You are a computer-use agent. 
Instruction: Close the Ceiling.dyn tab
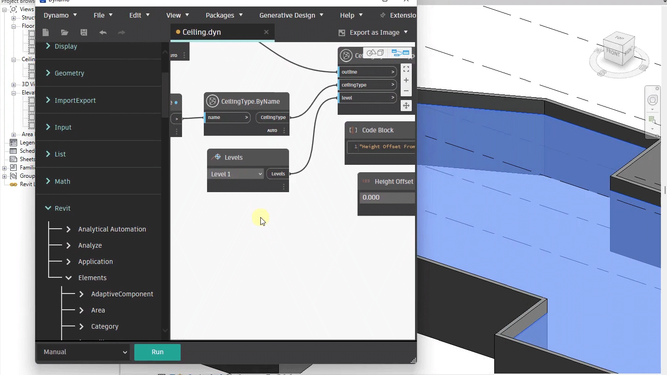tap(266, 32)
